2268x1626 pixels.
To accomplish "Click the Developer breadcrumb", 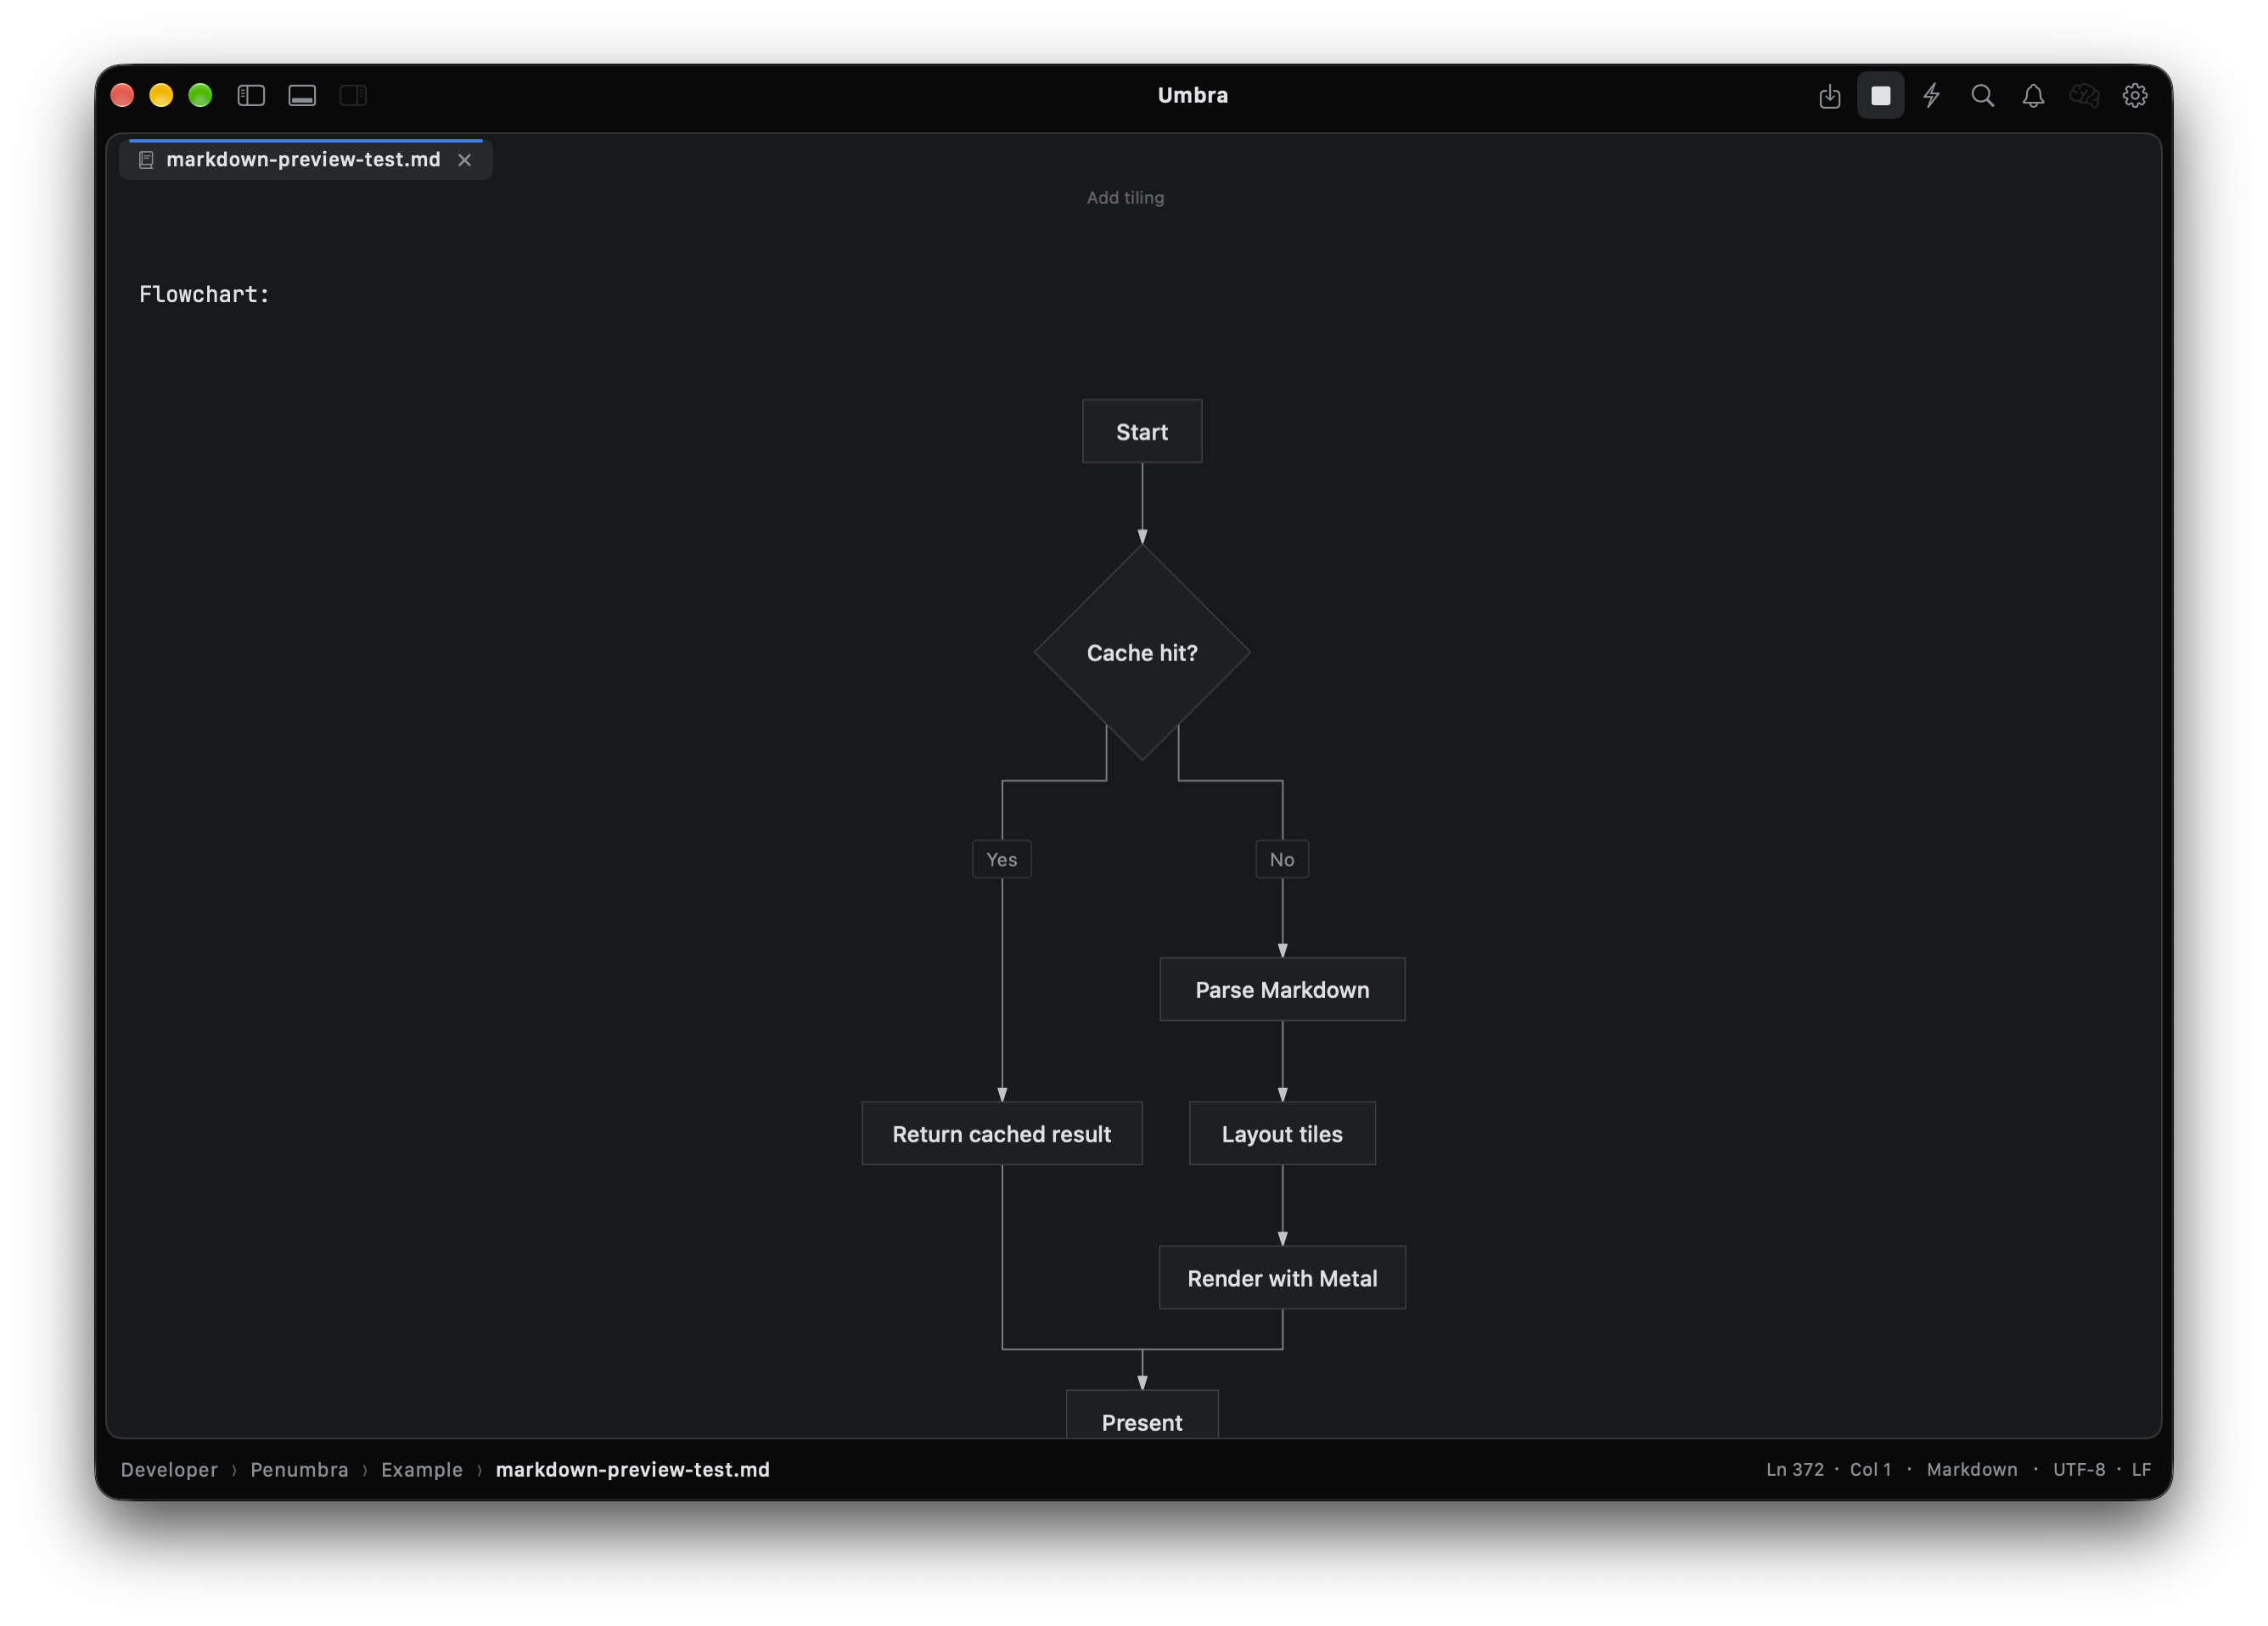I will pos(169,1469).
